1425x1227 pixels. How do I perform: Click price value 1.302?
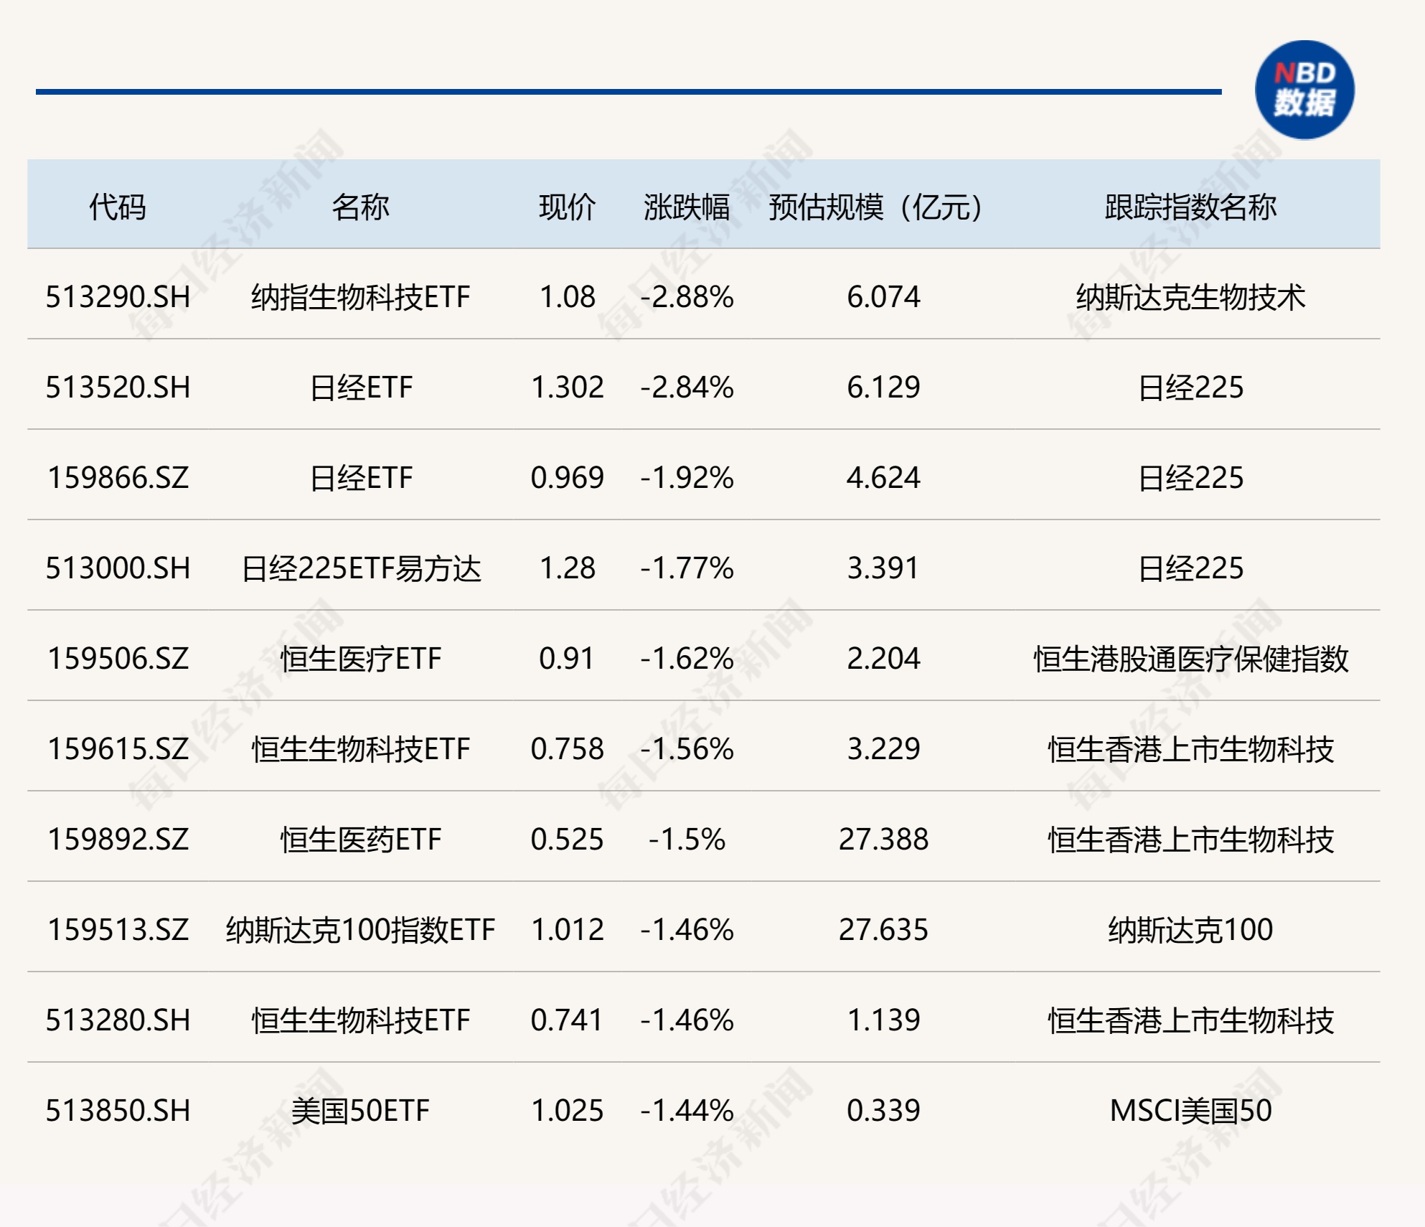click(x=567, y=387)
